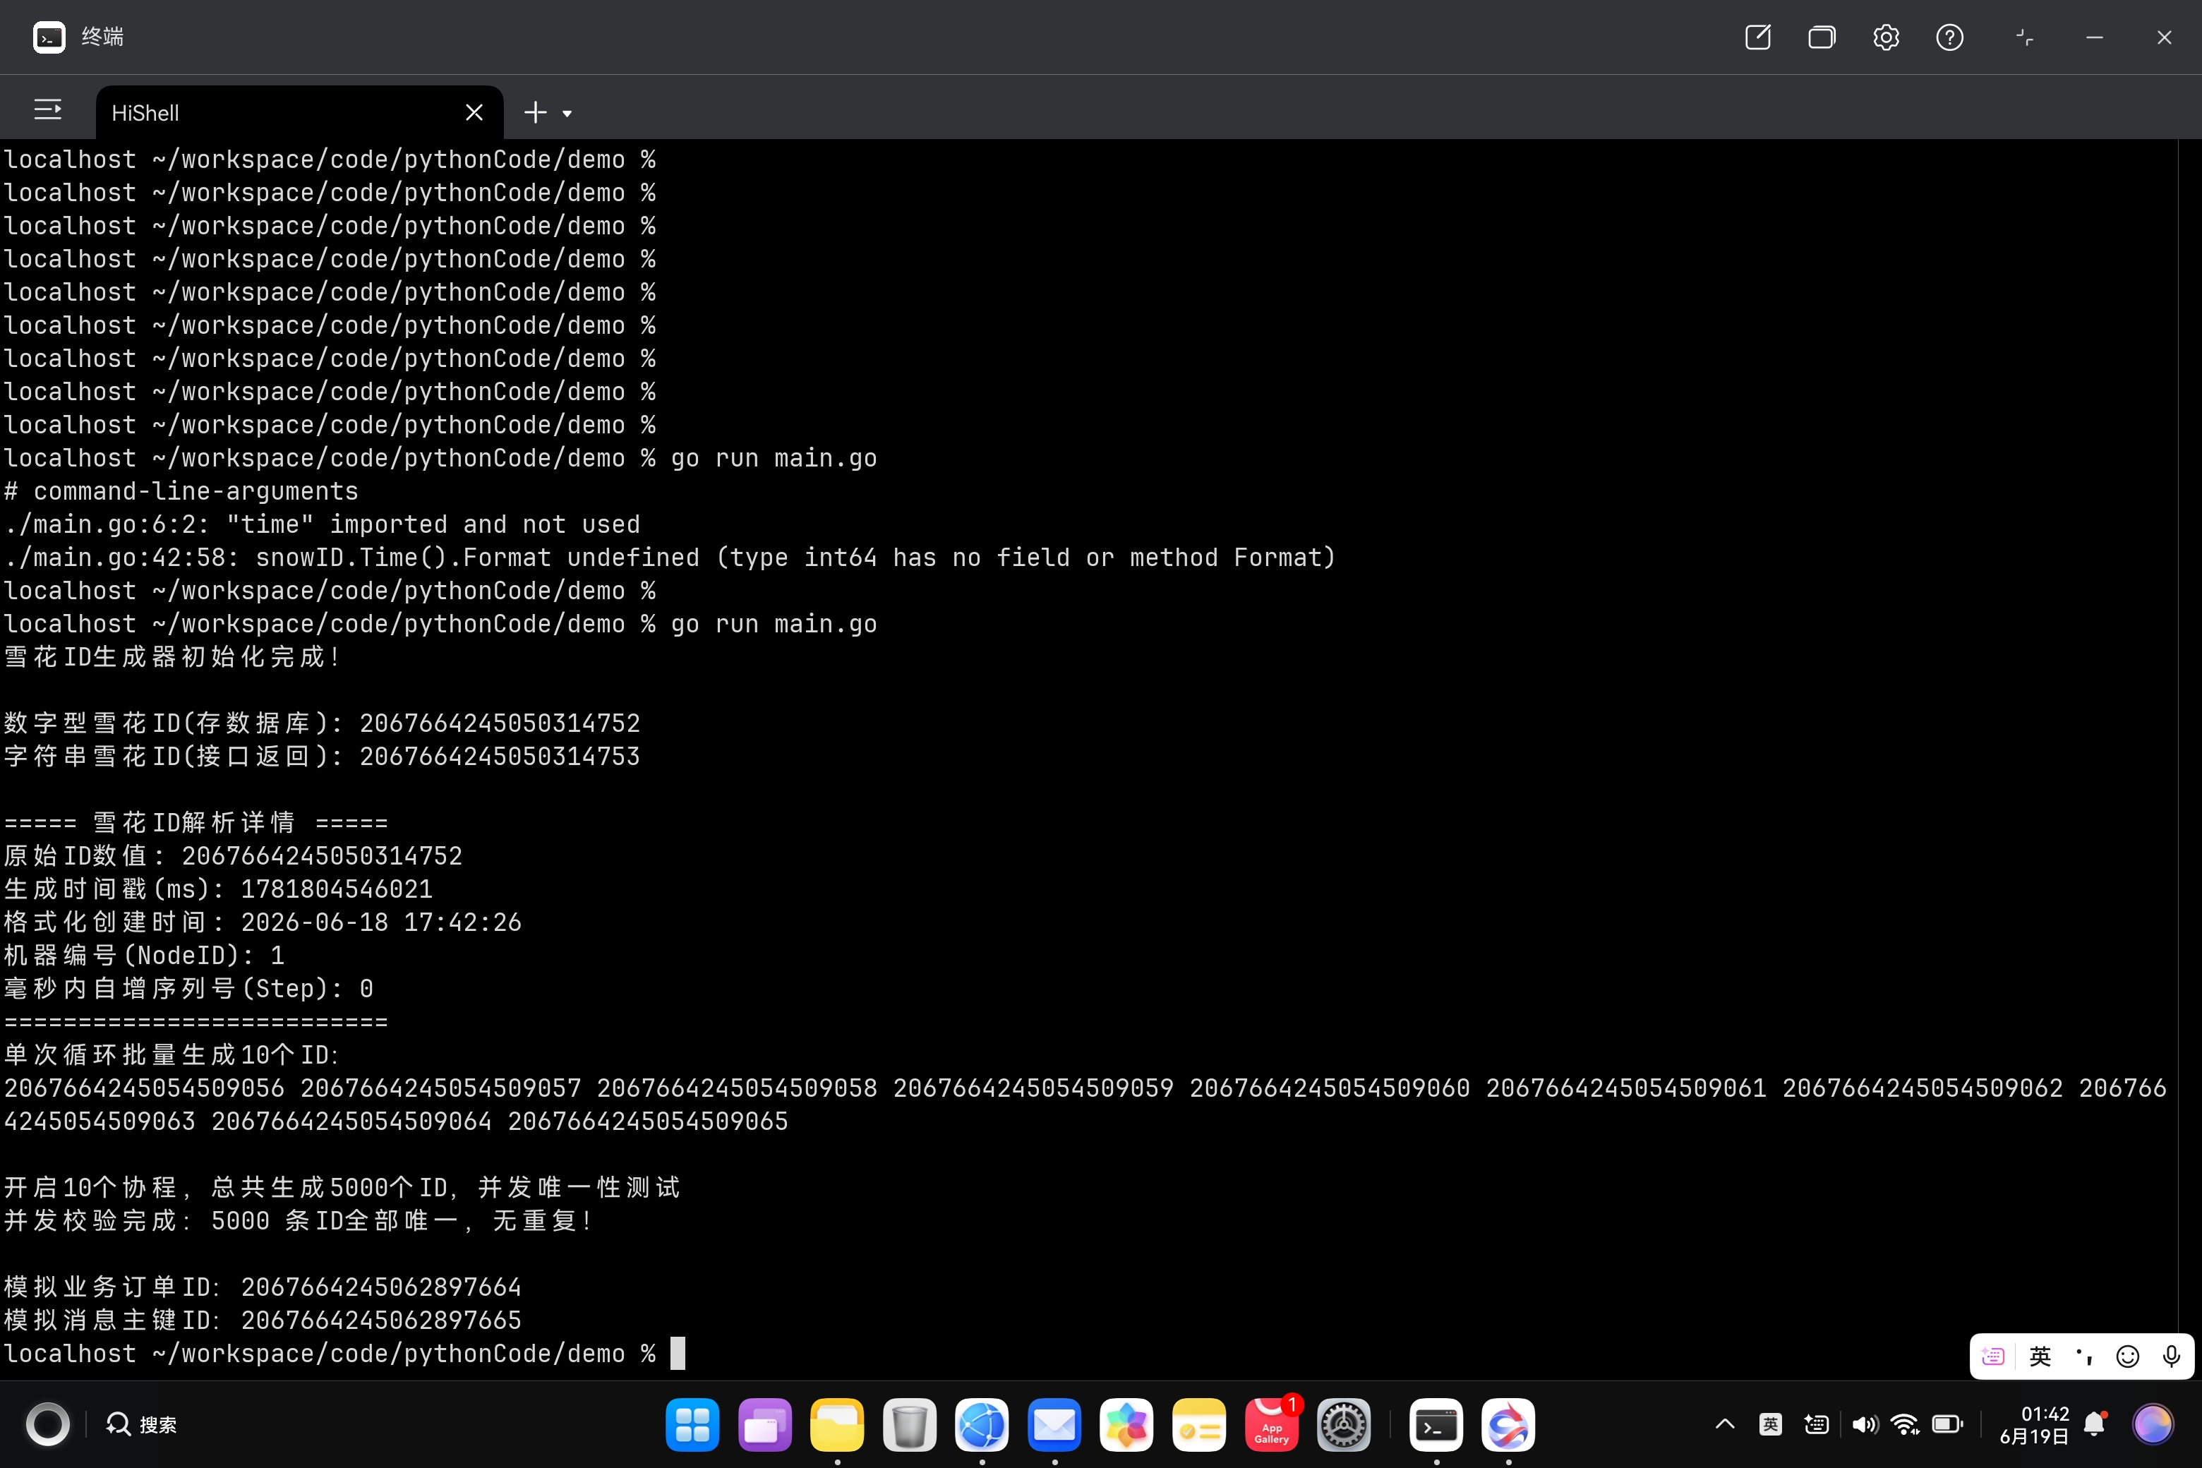
Task: Expand the new tab dropdown arrow
Action: (567, 114)
